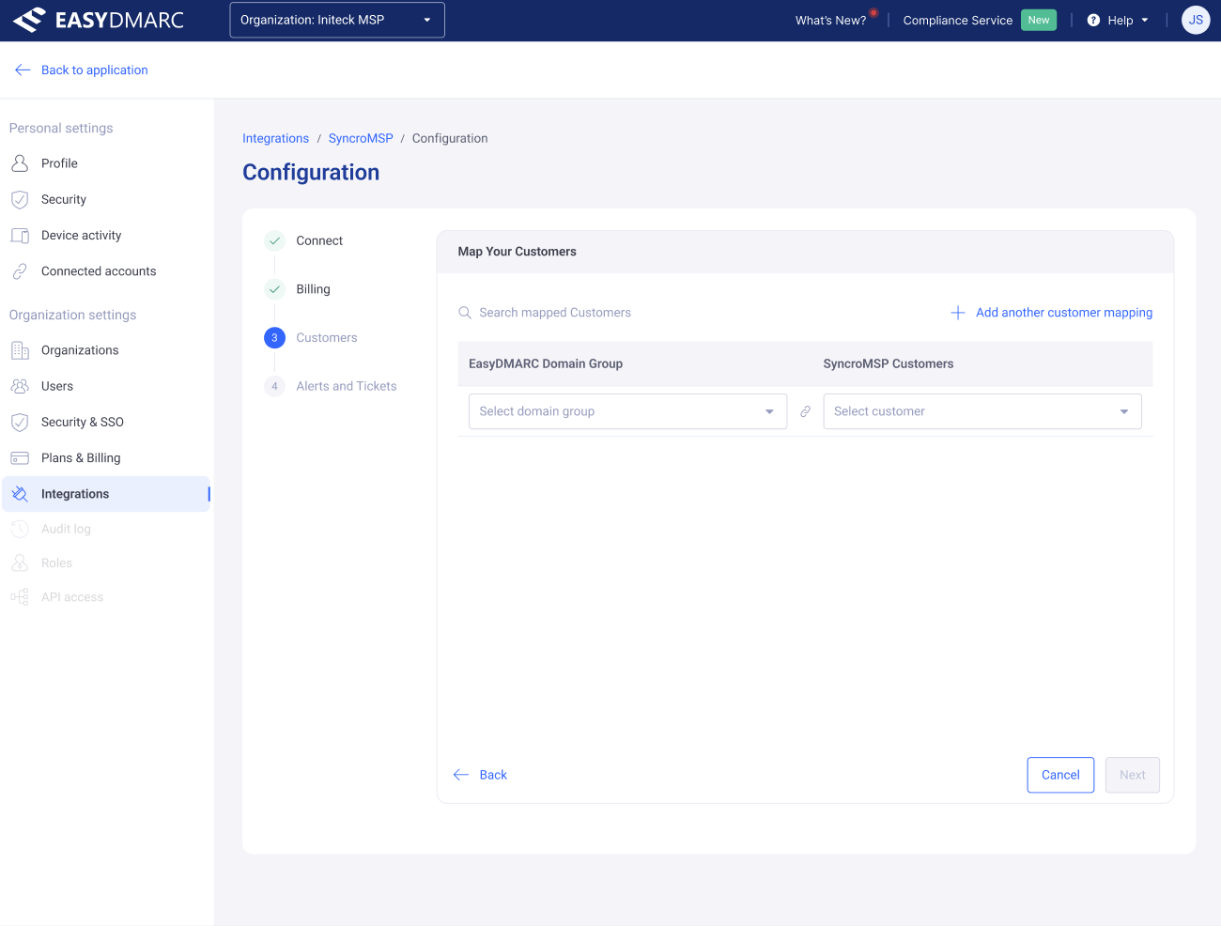The image size is (1221, 926).
Task: Open Security & SSO settings
Action: click(x=83, y=423)
